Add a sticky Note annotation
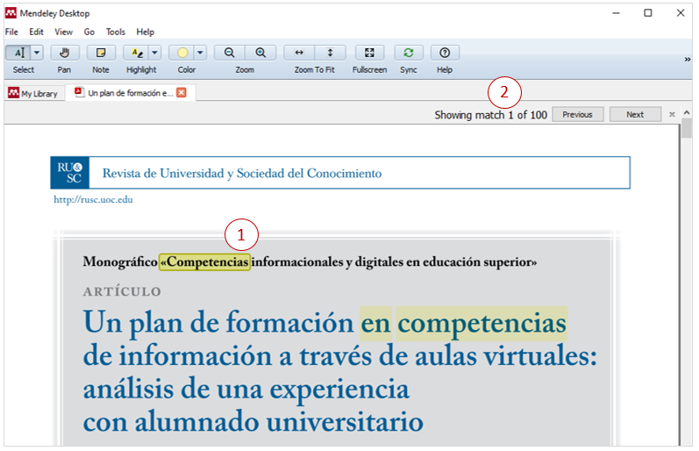 [101, 53]
